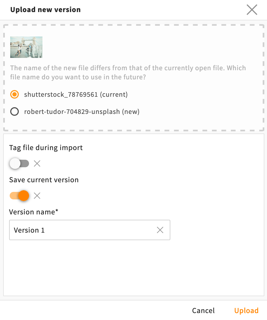Clear the Version name field with its X icon
The height and width of the screenshot is (320, 267).
point(160,230)
